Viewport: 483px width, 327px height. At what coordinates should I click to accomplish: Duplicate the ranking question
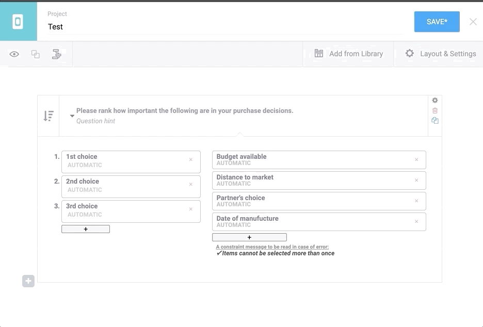434,121
